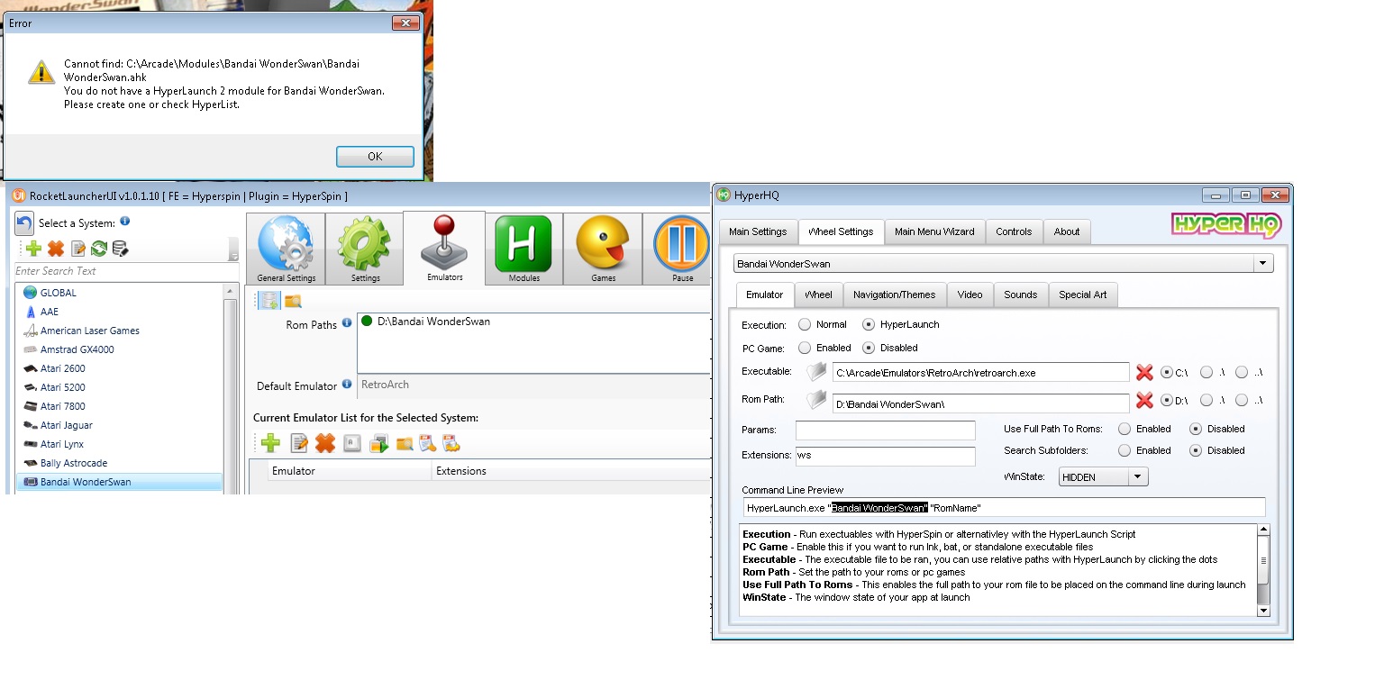Image resolution: width=1384 pixels, height=698 pixels.
Task: Click red X delete icon in emulator list toolbar
Action: tap(325, 443)
